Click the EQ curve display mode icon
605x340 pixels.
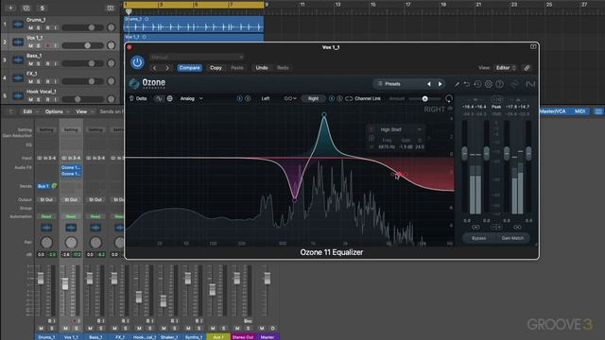pos(159,98)
